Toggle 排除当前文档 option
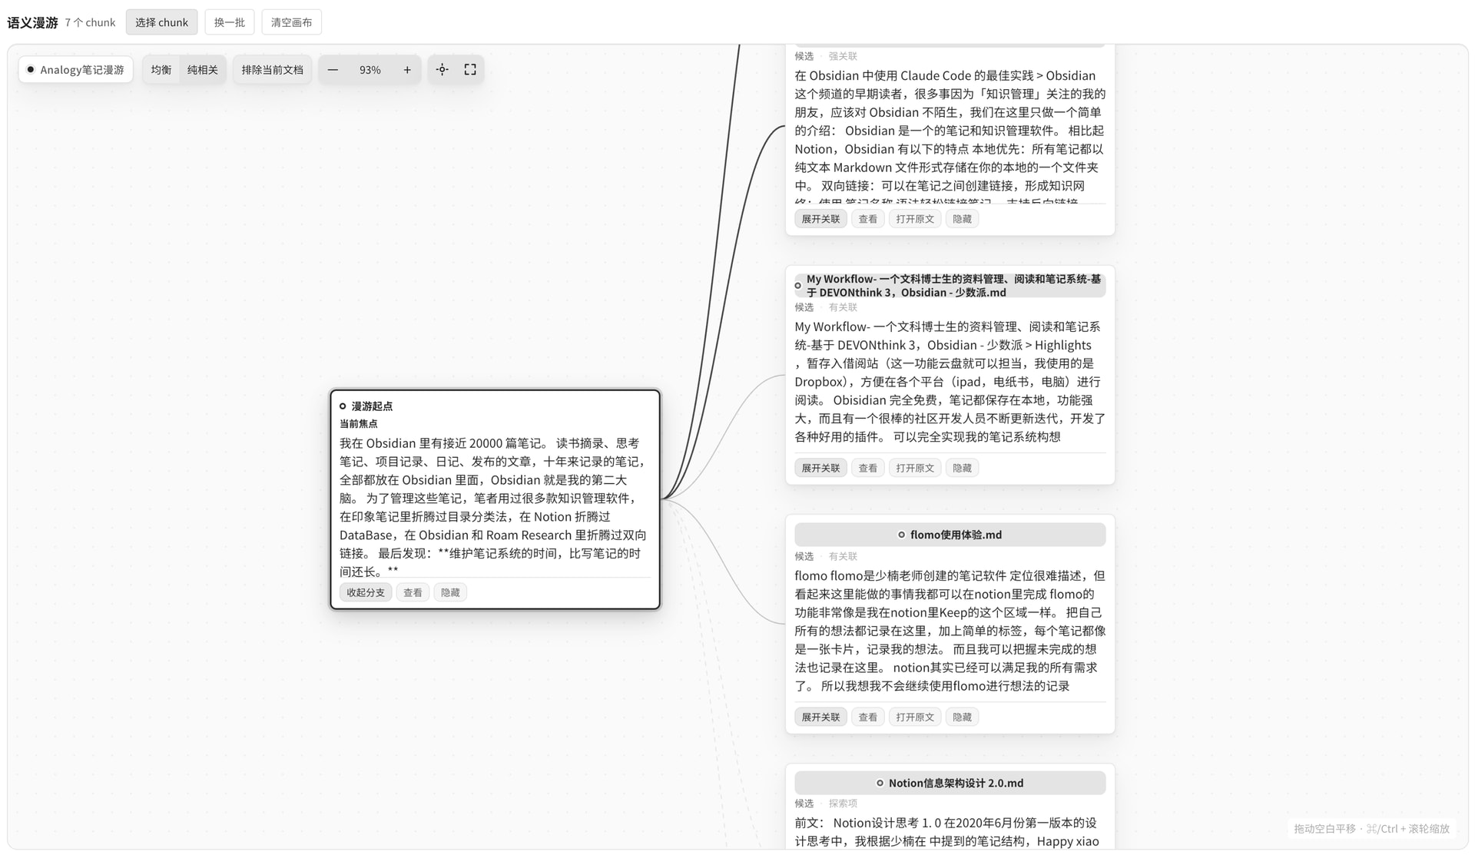 click(x=272, y=70)
